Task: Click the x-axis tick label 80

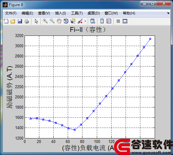Action: (82, 141)
